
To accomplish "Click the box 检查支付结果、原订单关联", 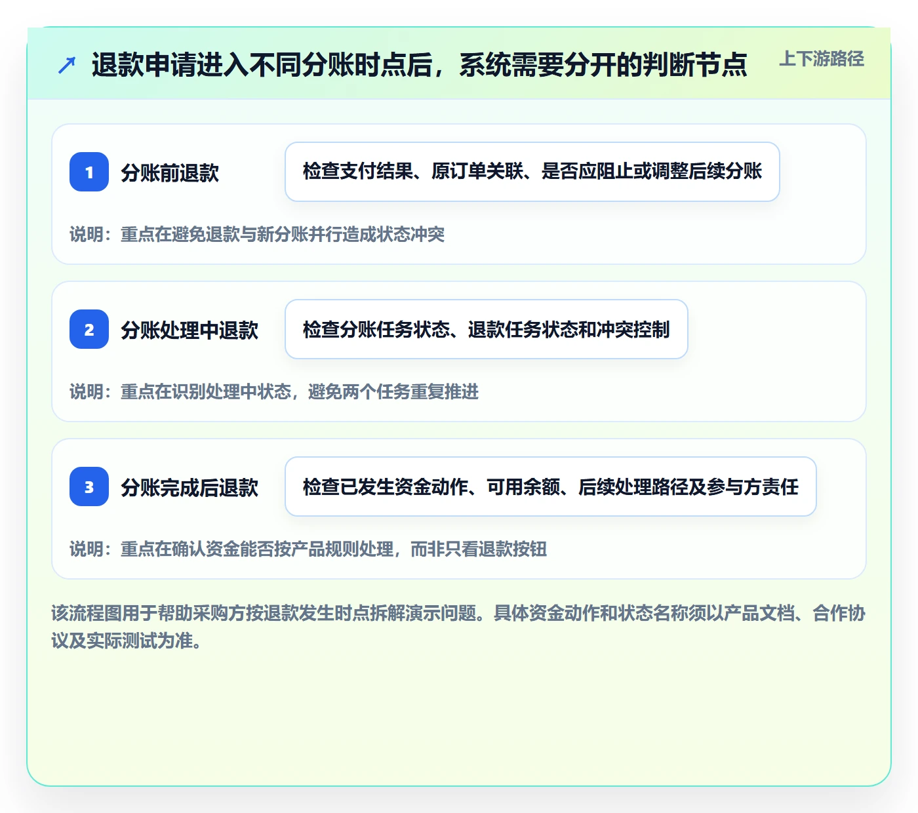I will [532, 172].
